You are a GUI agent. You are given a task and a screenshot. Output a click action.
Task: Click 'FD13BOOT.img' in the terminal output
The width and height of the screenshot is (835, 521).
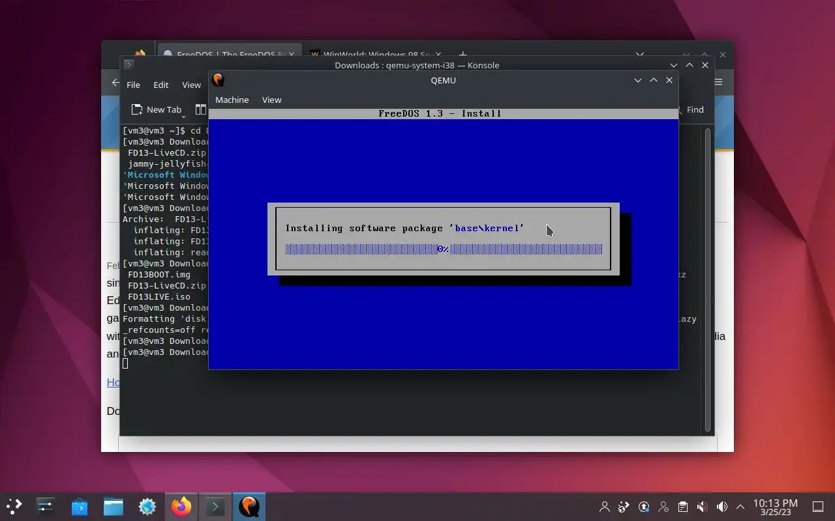point(159,275)
